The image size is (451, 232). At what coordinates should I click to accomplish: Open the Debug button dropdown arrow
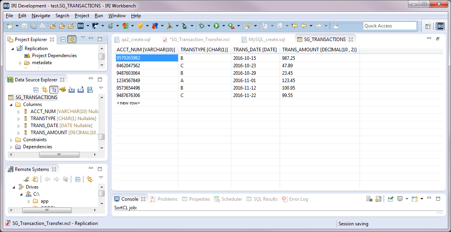[209, 26]
